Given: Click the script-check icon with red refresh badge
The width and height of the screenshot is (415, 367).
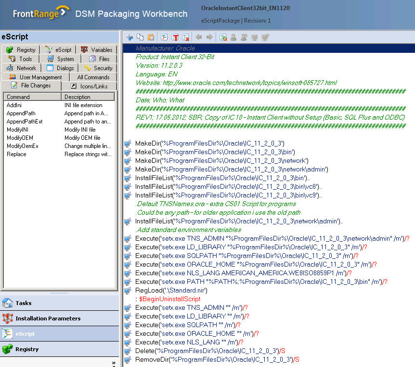Looking at the screenshot, I should pos(223,37).
